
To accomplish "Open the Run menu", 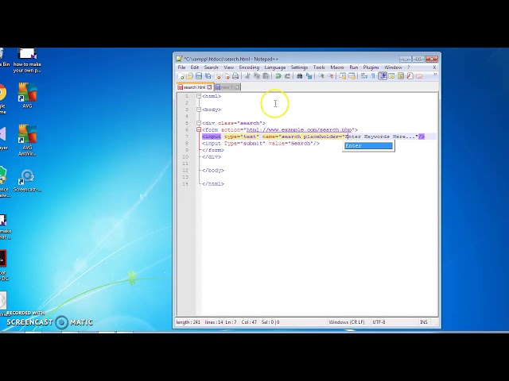I will pyautogui.click(x=353, y=67).
